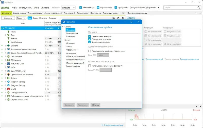The image size is (203, 128).
Task: Click the settings gear icon in activity toolbar
Action: 123,18
